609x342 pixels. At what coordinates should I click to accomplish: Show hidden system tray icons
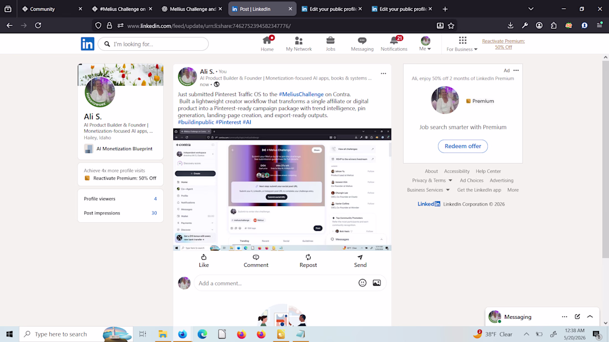(527, 334)
